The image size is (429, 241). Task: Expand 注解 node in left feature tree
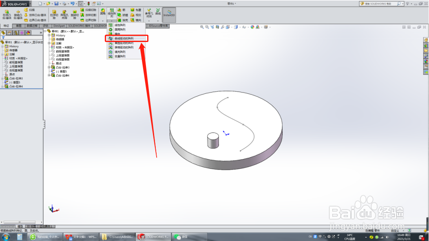tap(2, 54)
